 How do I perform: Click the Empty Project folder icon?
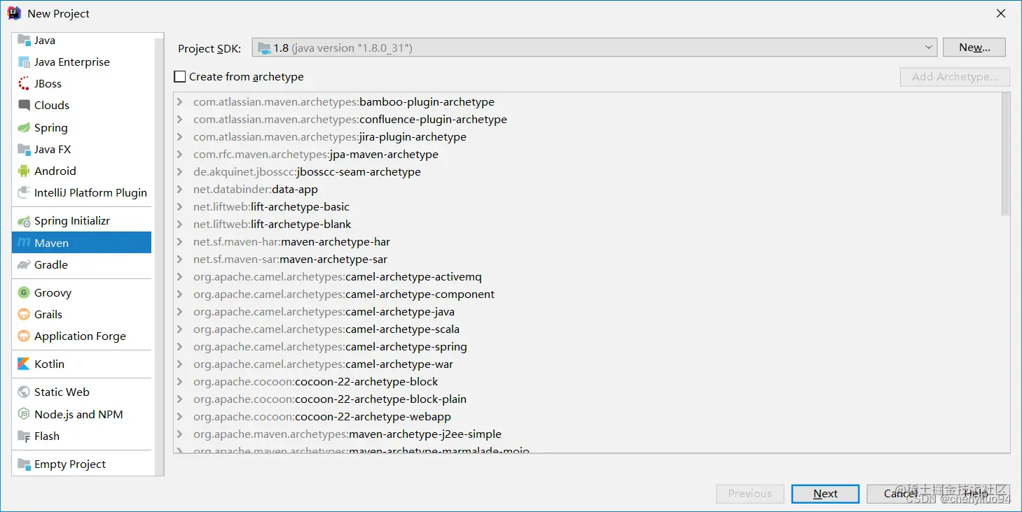pos(25,464)
